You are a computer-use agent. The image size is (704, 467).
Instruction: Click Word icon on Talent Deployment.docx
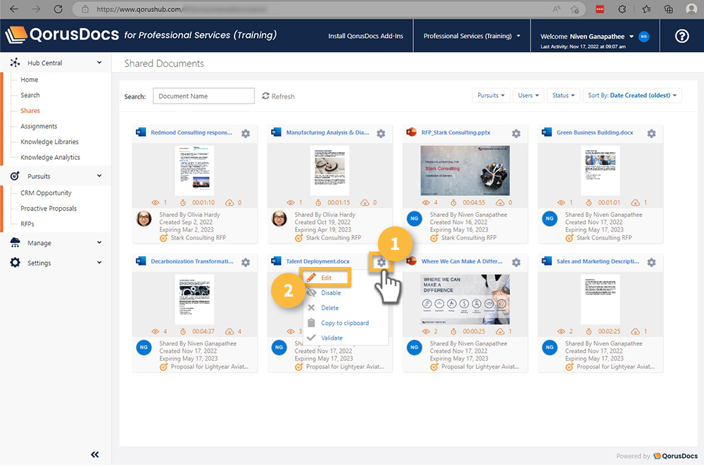[276, 261]
